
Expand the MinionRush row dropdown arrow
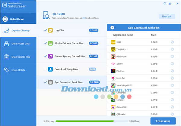172,57
